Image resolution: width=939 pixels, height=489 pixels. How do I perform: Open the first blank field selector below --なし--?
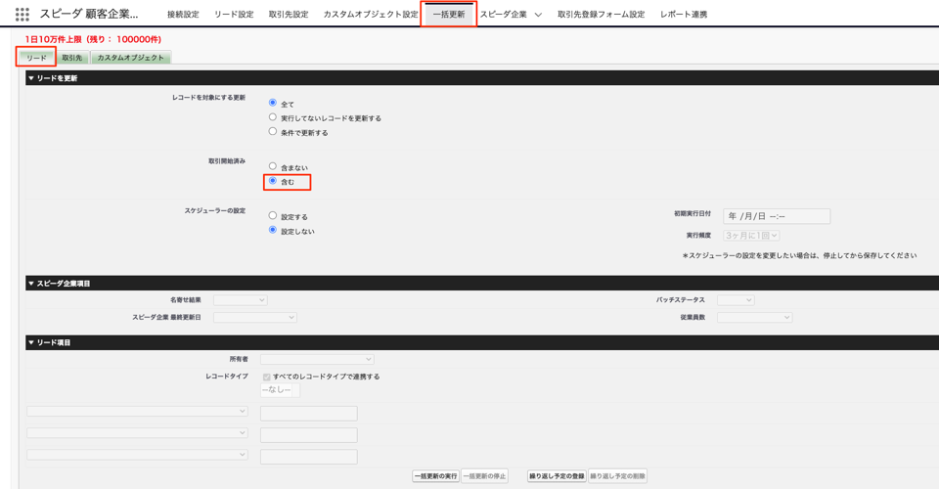(x=137, y=411)
